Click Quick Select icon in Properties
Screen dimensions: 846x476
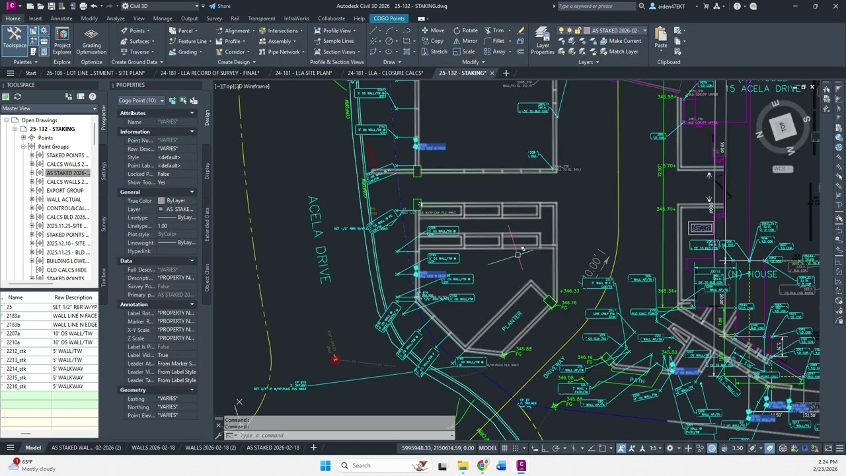pos(194,100)
